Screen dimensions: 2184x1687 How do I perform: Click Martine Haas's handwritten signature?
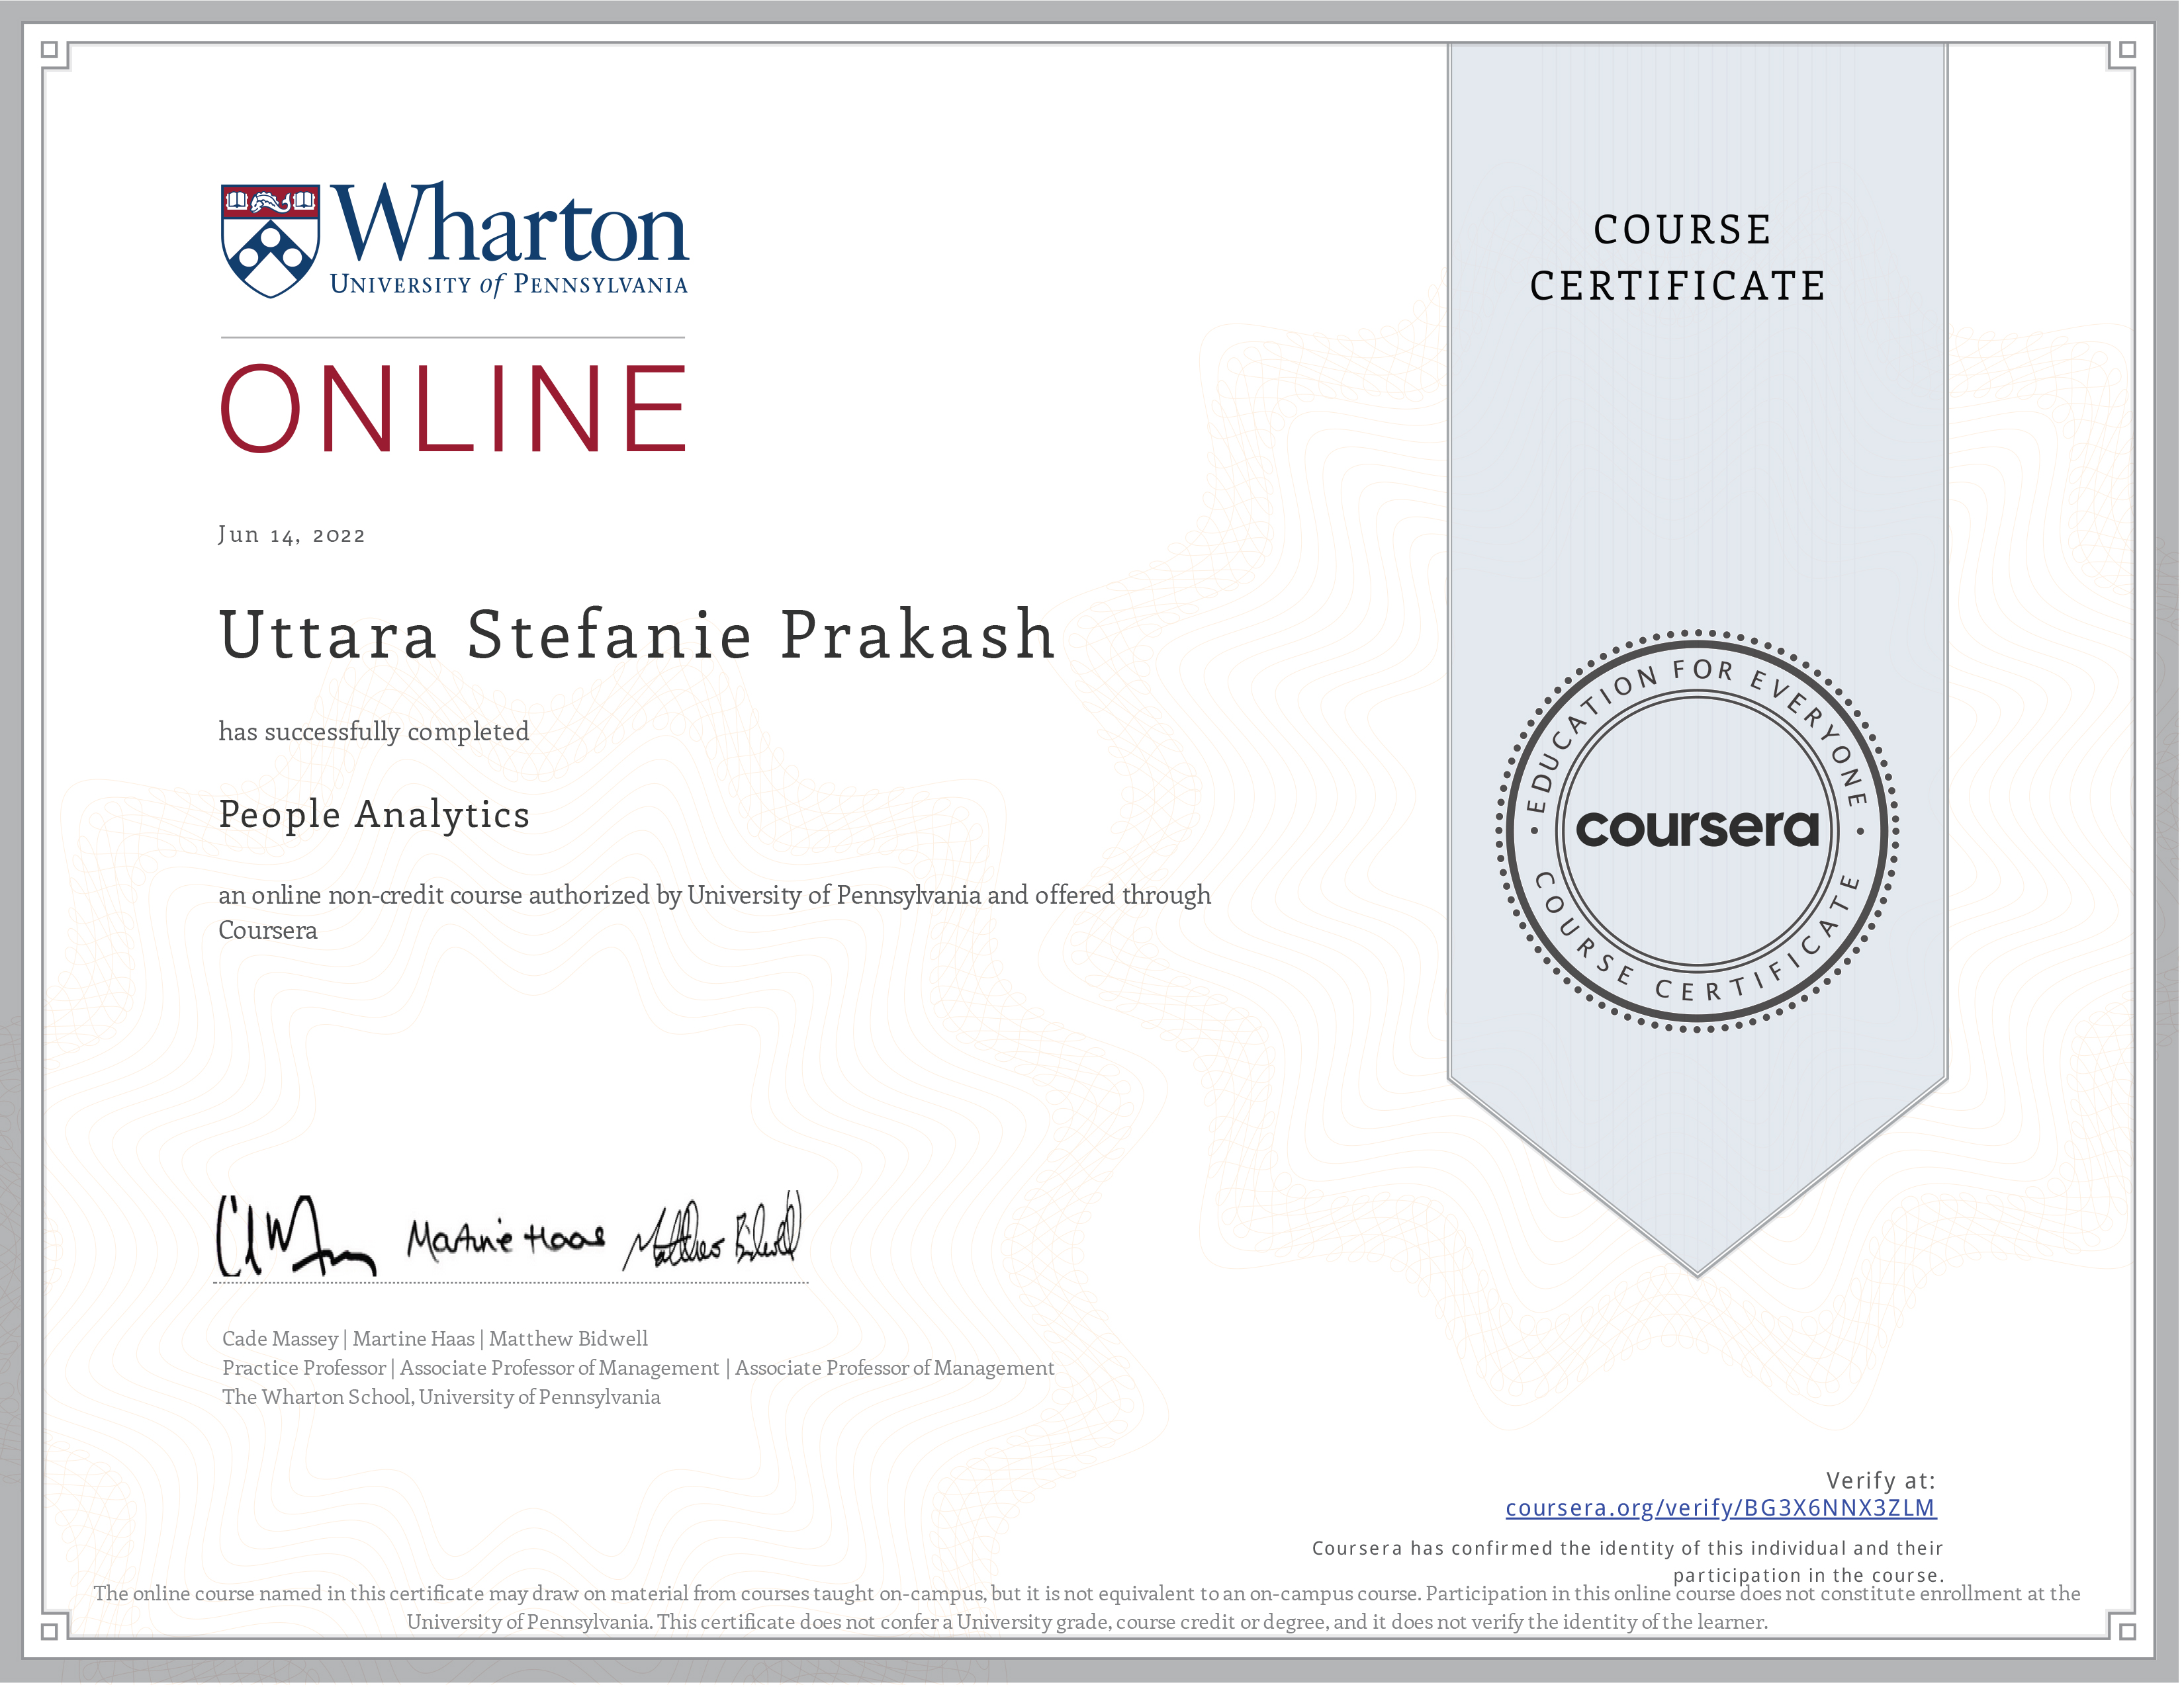pyautogui.click(x=506, y=1240)
